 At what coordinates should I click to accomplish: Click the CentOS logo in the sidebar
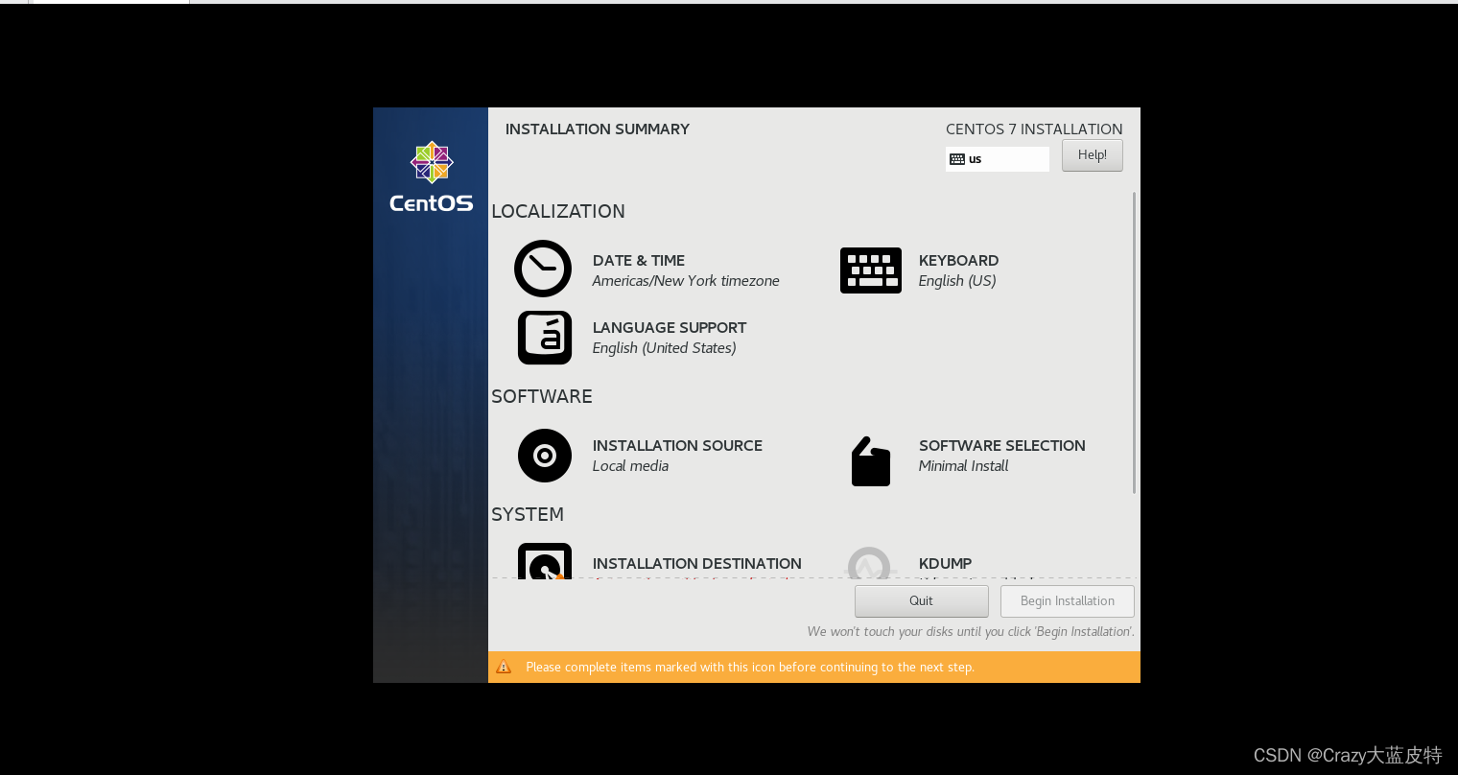click(431, 175)
